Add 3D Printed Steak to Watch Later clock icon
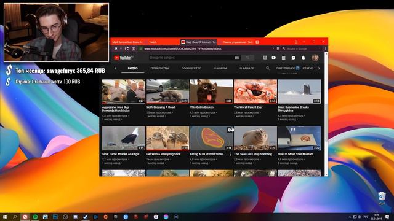394x221 pixels. (x=230, y=130)
